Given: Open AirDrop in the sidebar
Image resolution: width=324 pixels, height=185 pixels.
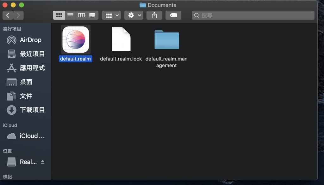Looking at the screenshot, I should 25,40.
